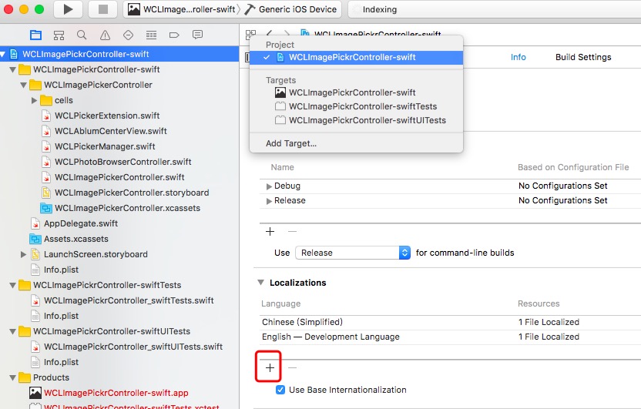The width and height of the screenshot is (641, 409).
Task: Collapse the Products group
Action: click(x=12, y=377)
